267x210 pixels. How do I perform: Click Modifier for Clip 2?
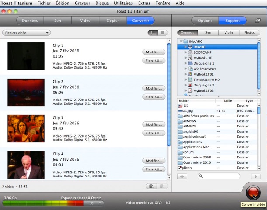click(x=154, y=88)
